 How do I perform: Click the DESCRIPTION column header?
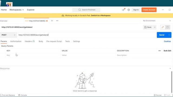tap(123, 51)
